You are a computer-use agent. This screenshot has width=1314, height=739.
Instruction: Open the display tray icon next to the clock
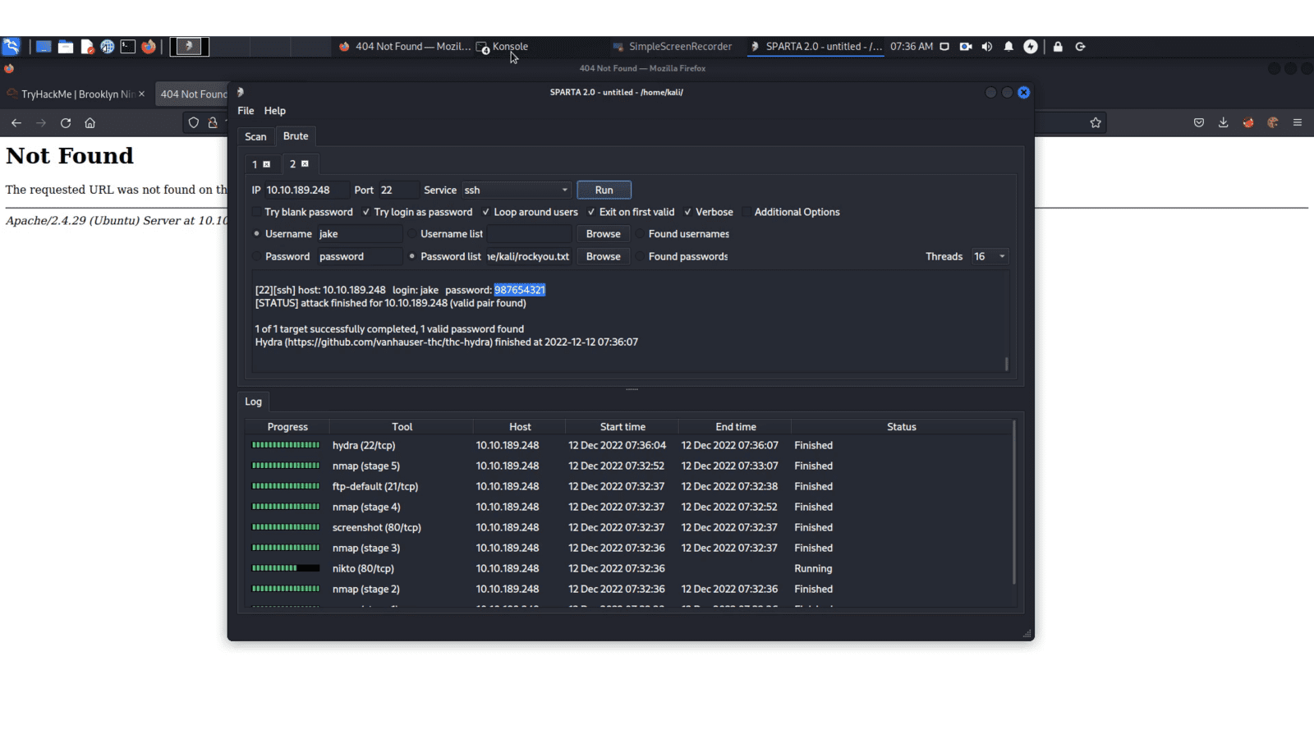click(x=944, y=47)
